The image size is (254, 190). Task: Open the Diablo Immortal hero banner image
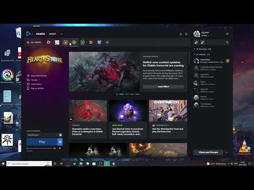104,72
